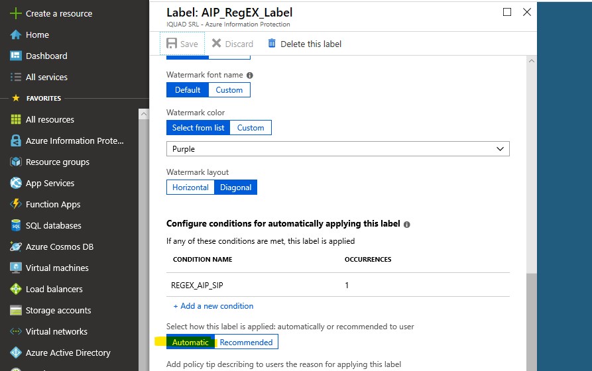The image size is (592, 371).
Task: Click the Favorites star icon
Action: tap(15, 98)
